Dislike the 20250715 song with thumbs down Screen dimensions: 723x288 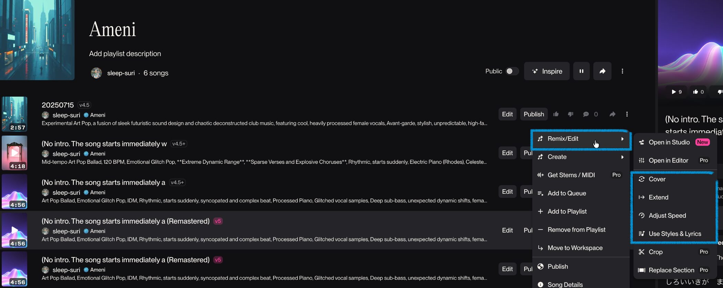(x=570, y=114)
